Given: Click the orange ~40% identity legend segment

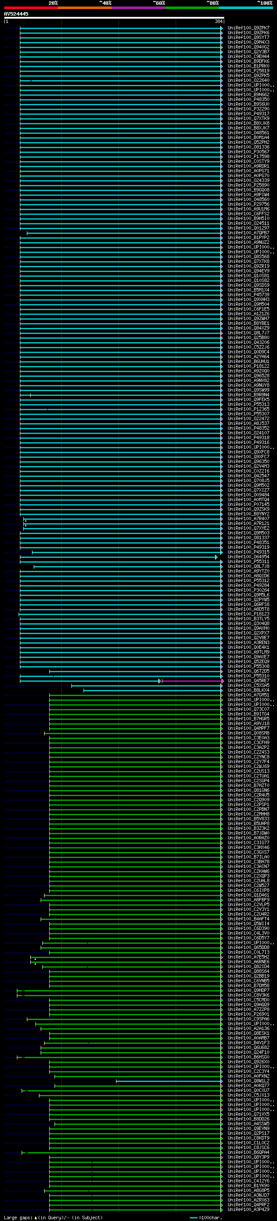Looking at the screenshot, I should point(85,8).
